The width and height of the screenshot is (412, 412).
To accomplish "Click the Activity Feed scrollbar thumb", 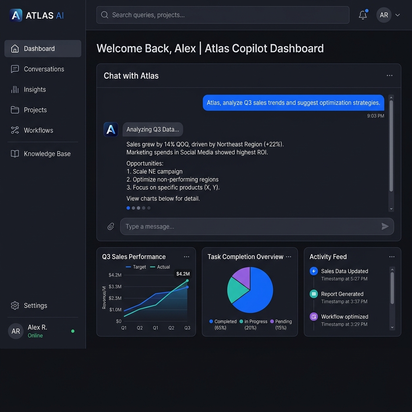I will (392, 288).
